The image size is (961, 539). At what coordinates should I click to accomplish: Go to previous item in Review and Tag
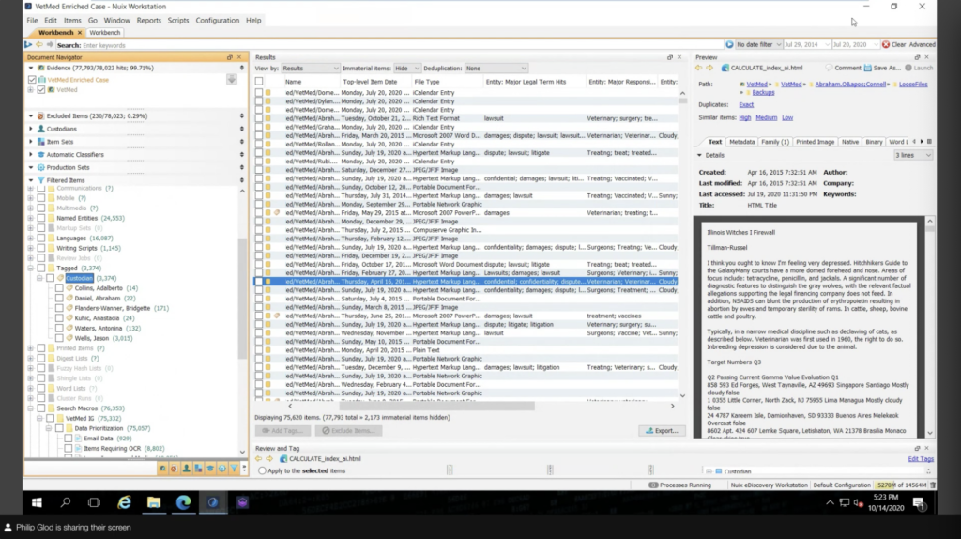[x=259, y=458]
